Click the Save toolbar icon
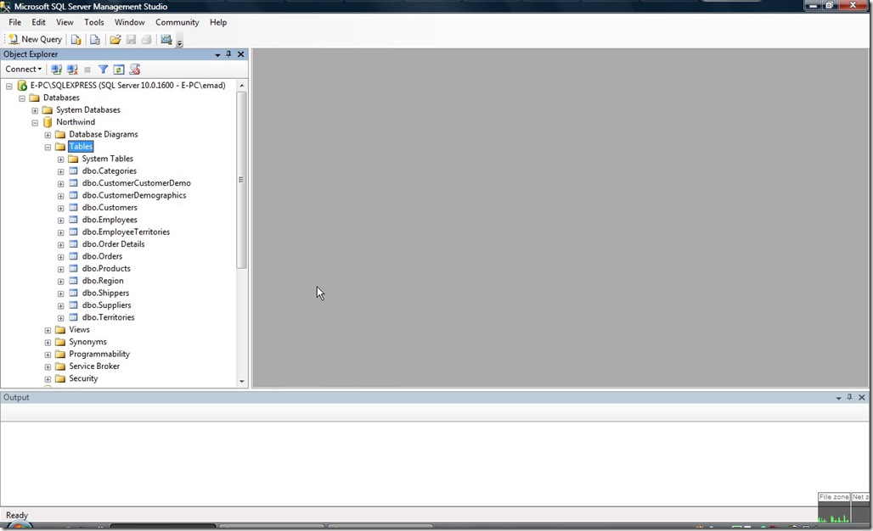Image resolution: width=873 pixels, height=531 pixels. coord(130,39)
